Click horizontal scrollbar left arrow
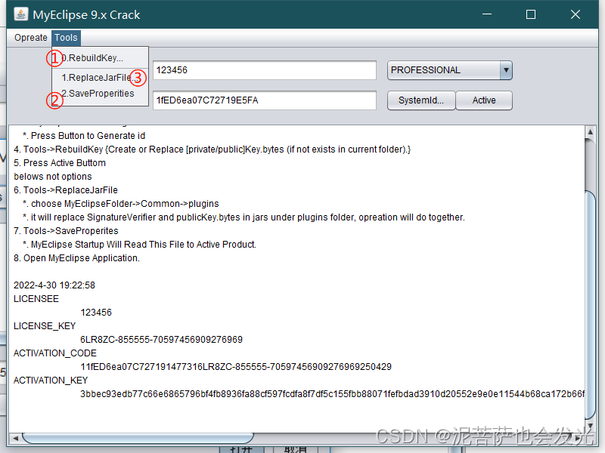Screen dimensions: 605x453 click(15, 438)
